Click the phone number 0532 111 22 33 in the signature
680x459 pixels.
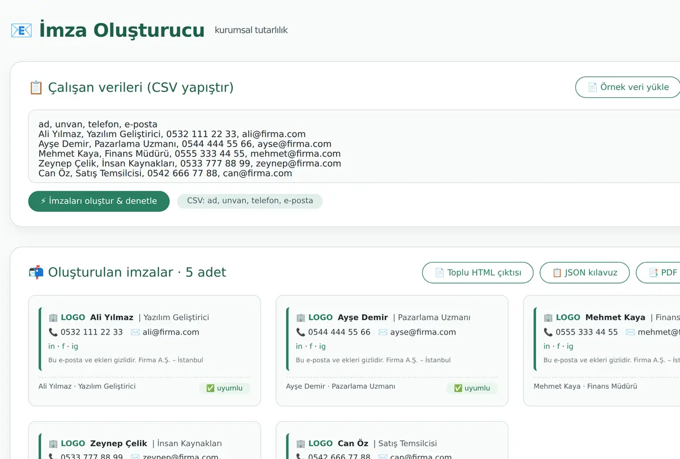(x=92, y=332)
